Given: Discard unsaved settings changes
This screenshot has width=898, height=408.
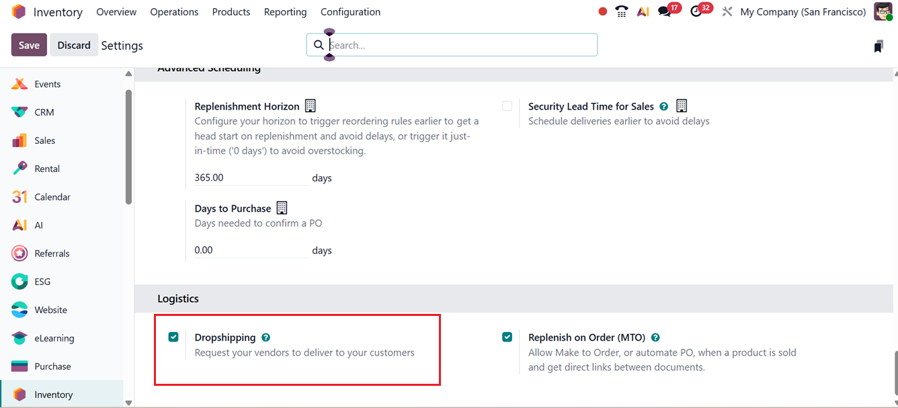Looking at the screenshot, I should [x=74, y=44].
